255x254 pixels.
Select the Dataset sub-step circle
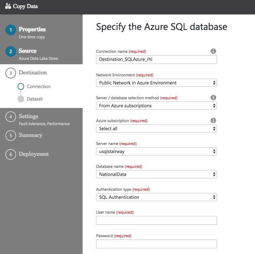(21, 99)
